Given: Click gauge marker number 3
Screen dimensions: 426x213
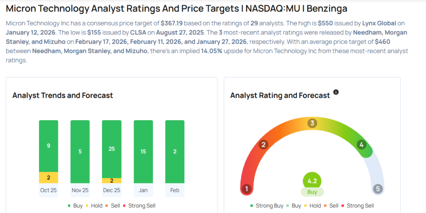Looking at the screenshot, I should pyautogui.click(x=312, y=123).
